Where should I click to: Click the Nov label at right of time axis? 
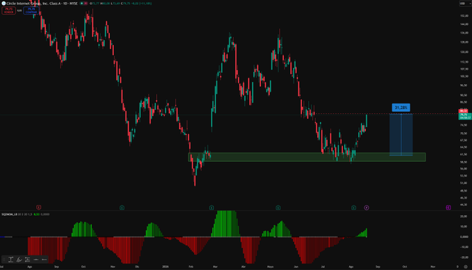(433, 267)
